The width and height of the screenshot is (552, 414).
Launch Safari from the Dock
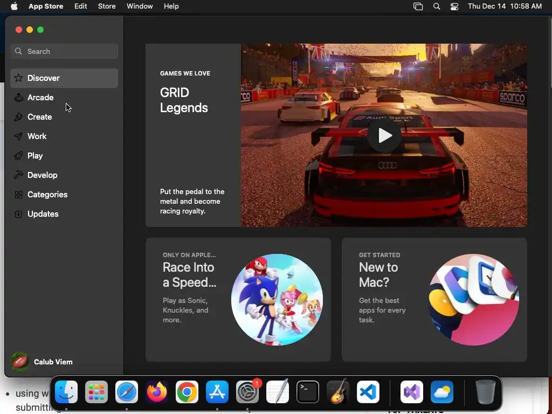(127, 392)
